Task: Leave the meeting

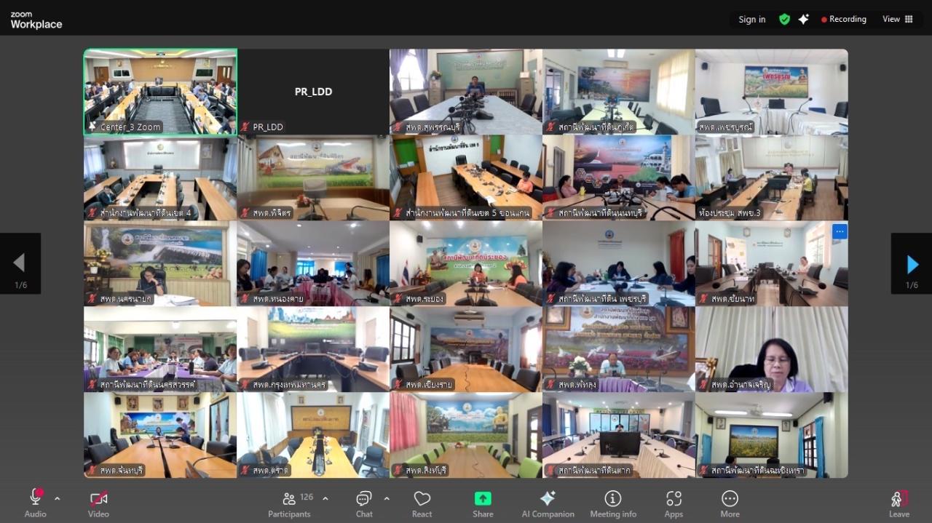Action: point(899,504)
